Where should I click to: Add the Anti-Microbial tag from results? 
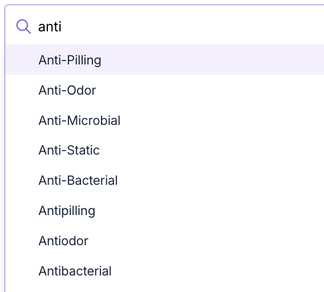(165, 120)
